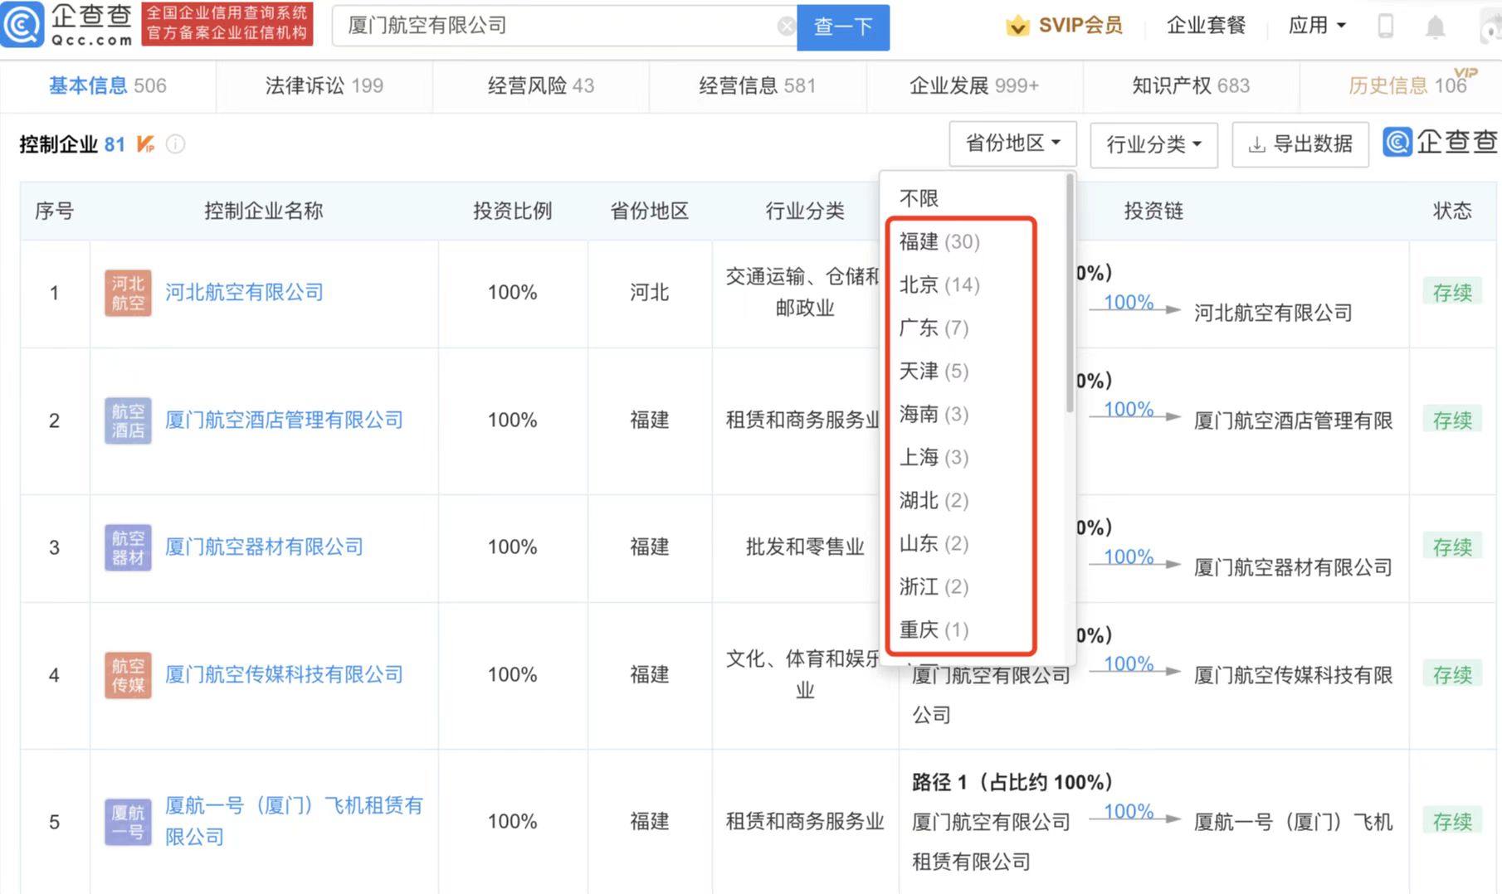
Task: Click the 企业套餐 link
Action: (x=1207, y=26)
